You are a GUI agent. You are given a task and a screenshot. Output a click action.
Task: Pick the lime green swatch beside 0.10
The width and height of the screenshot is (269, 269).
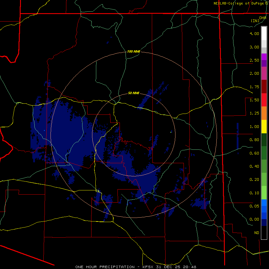[264, 193]
